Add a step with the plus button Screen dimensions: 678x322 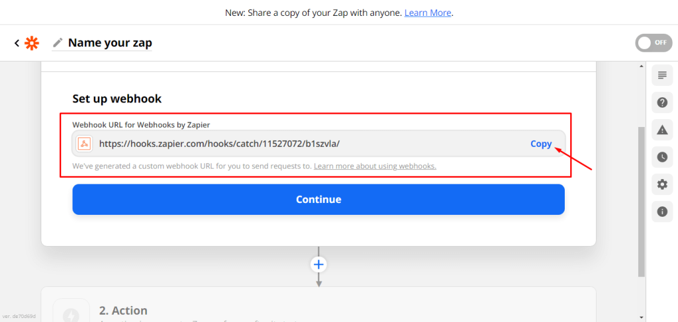(x=318, y=264)
